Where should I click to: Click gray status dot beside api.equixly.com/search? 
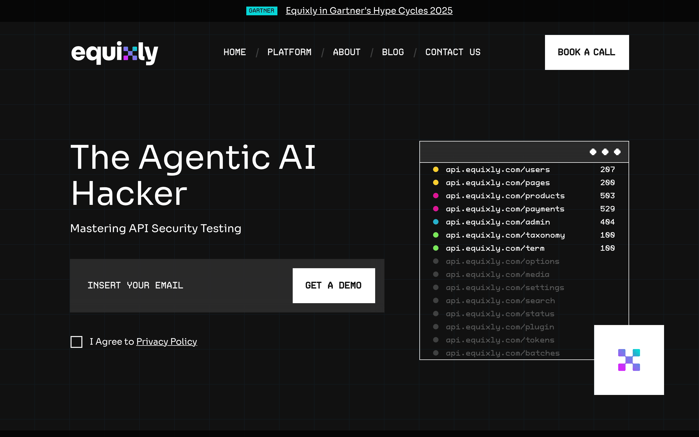(x=436, y=301)
